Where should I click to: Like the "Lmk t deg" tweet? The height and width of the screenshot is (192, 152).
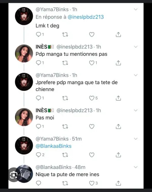tap(92, 34)
